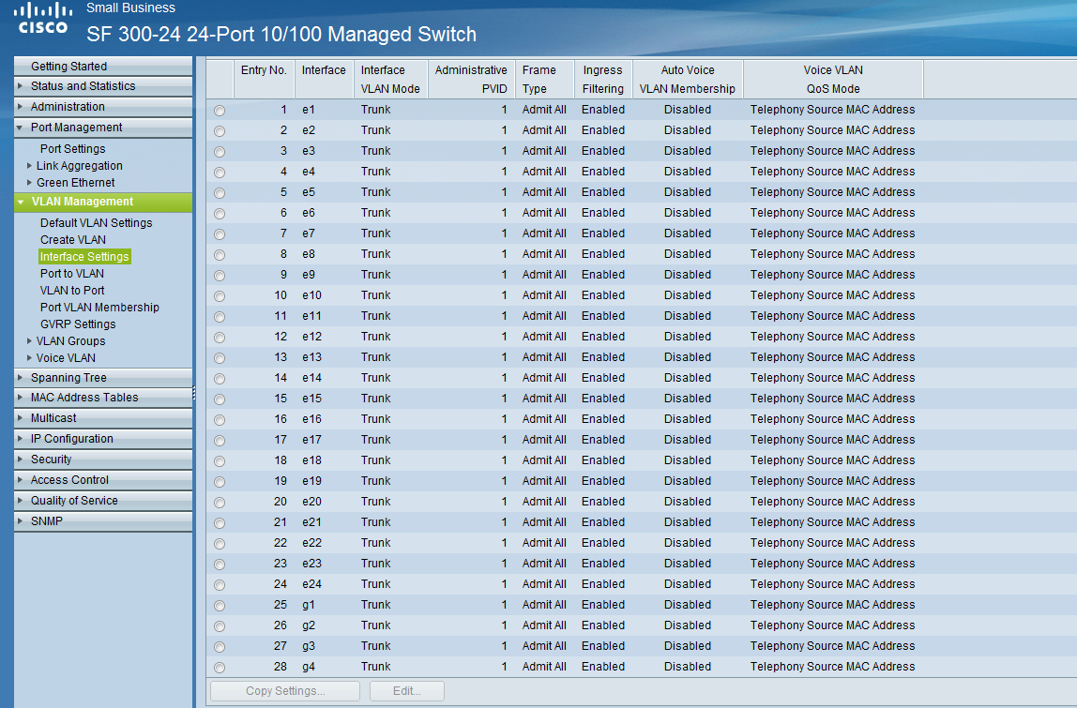This screenshot has height=708, width=1077.
Task: Click Ingress Filtering column header
Action: (602, 79)
